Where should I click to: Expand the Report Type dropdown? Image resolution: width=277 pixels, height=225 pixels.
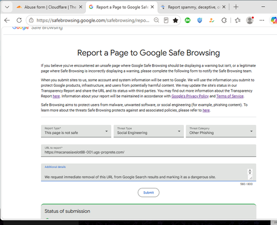76,131
